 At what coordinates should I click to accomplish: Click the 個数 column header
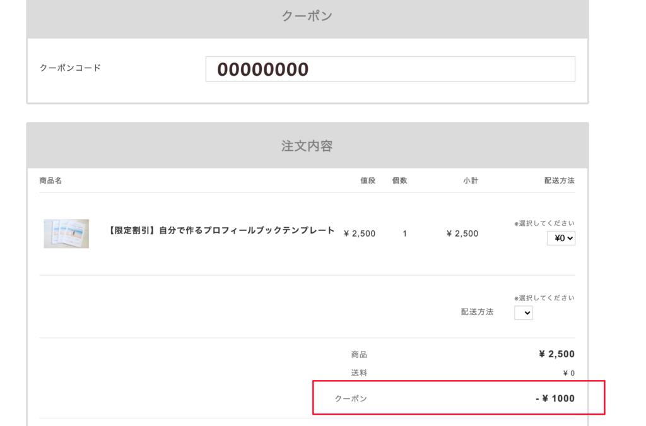[x=400, y=180]
